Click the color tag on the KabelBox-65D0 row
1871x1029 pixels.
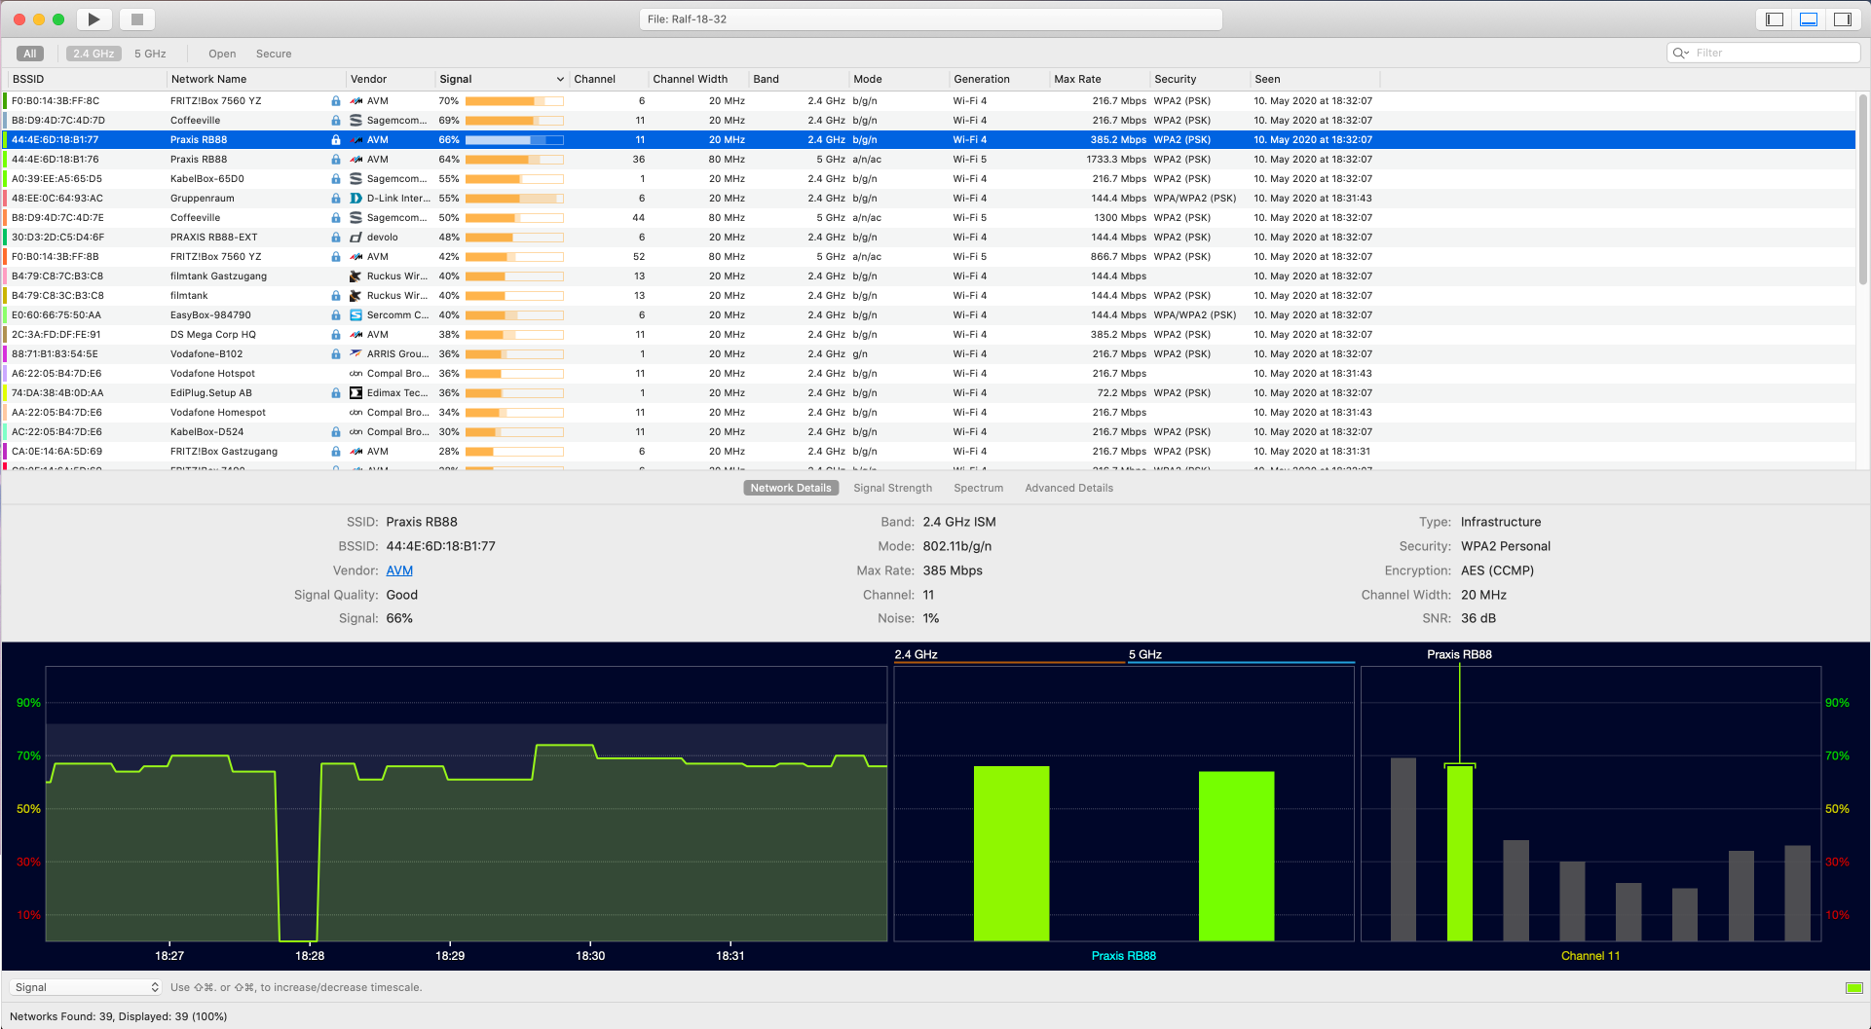tap(5, 179)
